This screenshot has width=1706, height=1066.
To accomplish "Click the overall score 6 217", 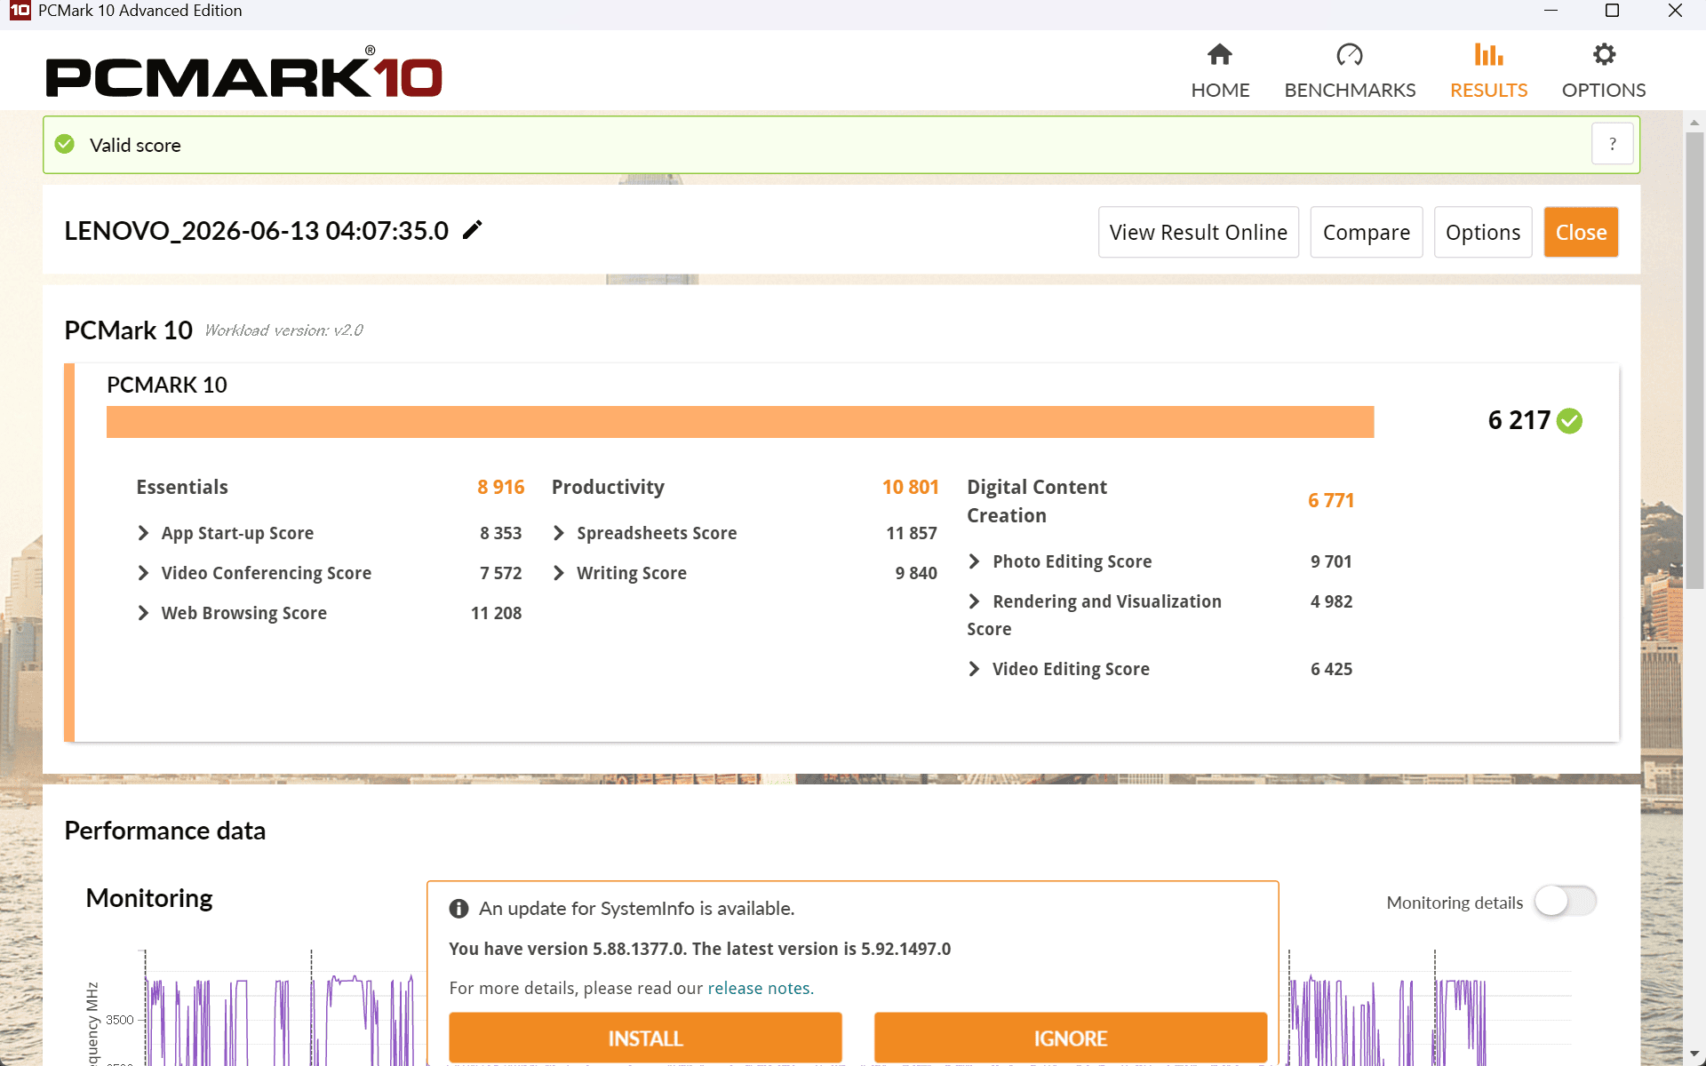I will click(x=1519, y=420).
